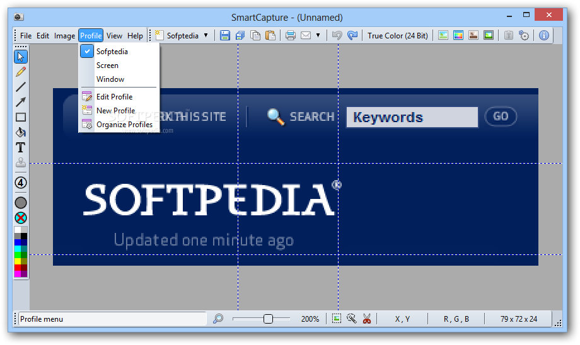
Task: Click the 79 x 72 x 24 size text
Action: pos(519,319)
